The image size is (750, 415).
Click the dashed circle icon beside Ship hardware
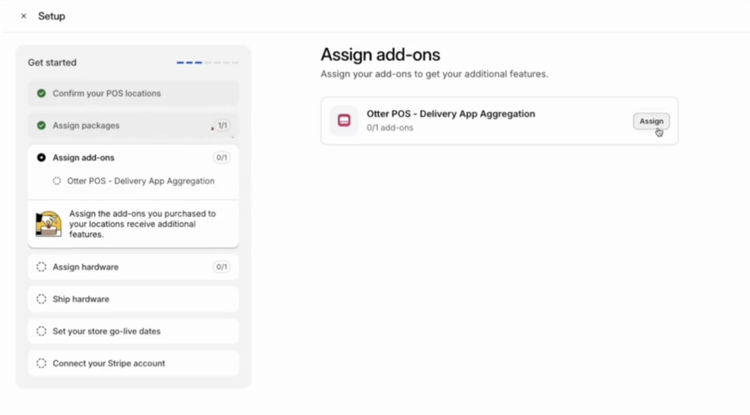42,299
